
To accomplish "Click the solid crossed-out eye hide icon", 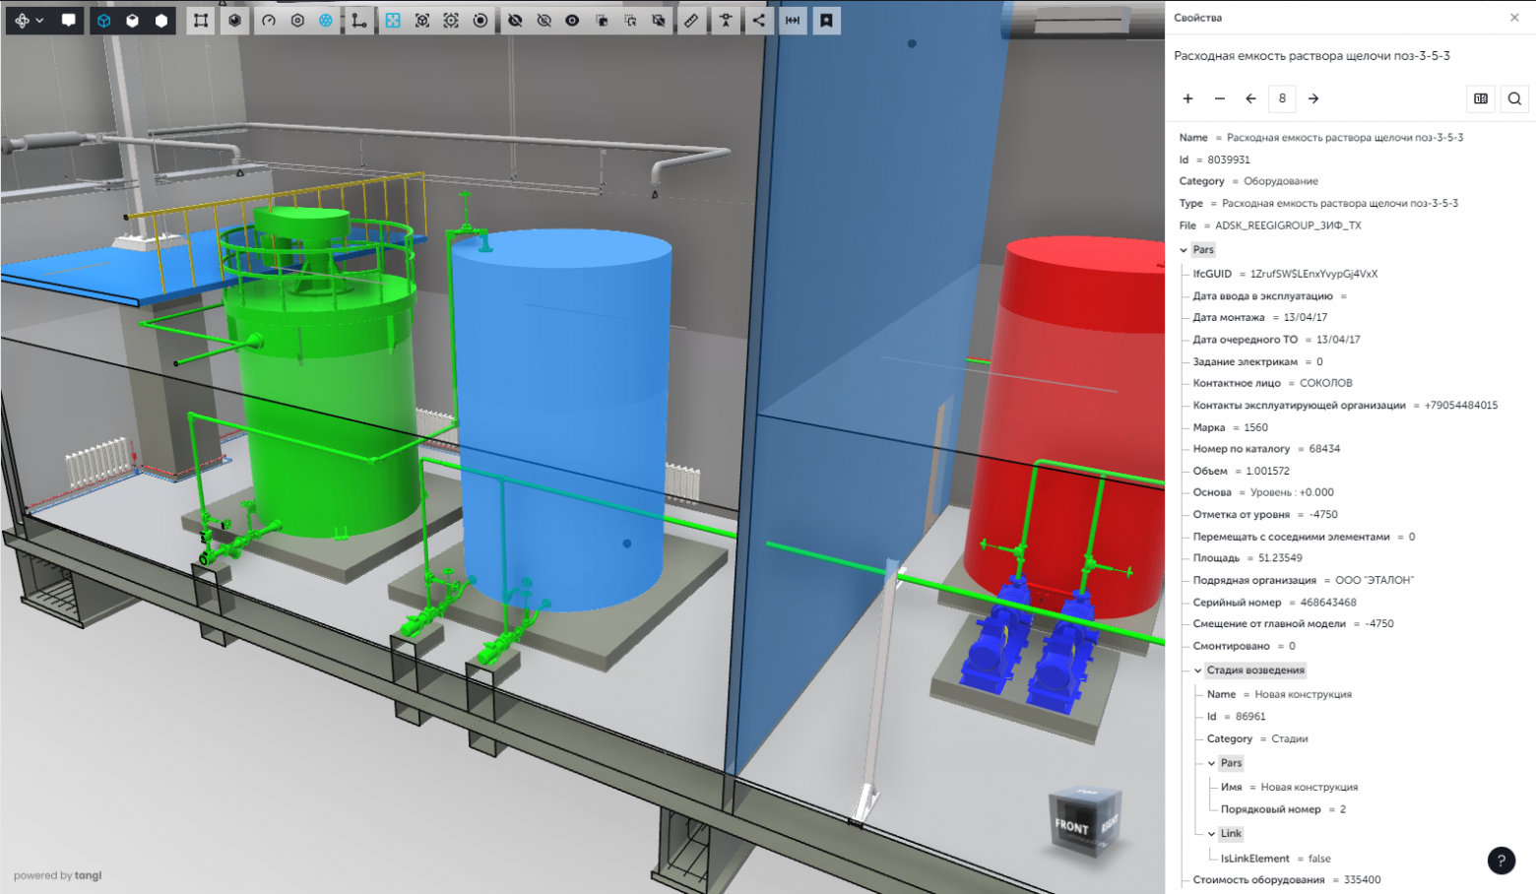I will (x=515, y=20).
